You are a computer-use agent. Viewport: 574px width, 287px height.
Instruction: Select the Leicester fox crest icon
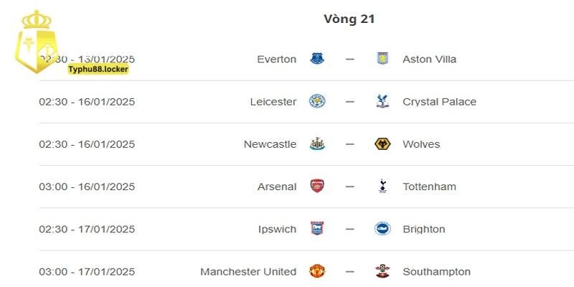tap(317, 101)
